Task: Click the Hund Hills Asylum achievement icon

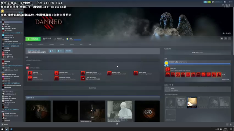Action: click(56, 78)
